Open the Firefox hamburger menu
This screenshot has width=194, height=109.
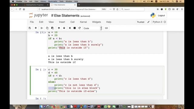(182, 9)
